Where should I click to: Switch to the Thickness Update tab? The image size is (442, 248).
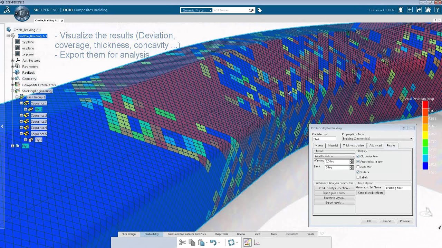click(x=354, y=145)
